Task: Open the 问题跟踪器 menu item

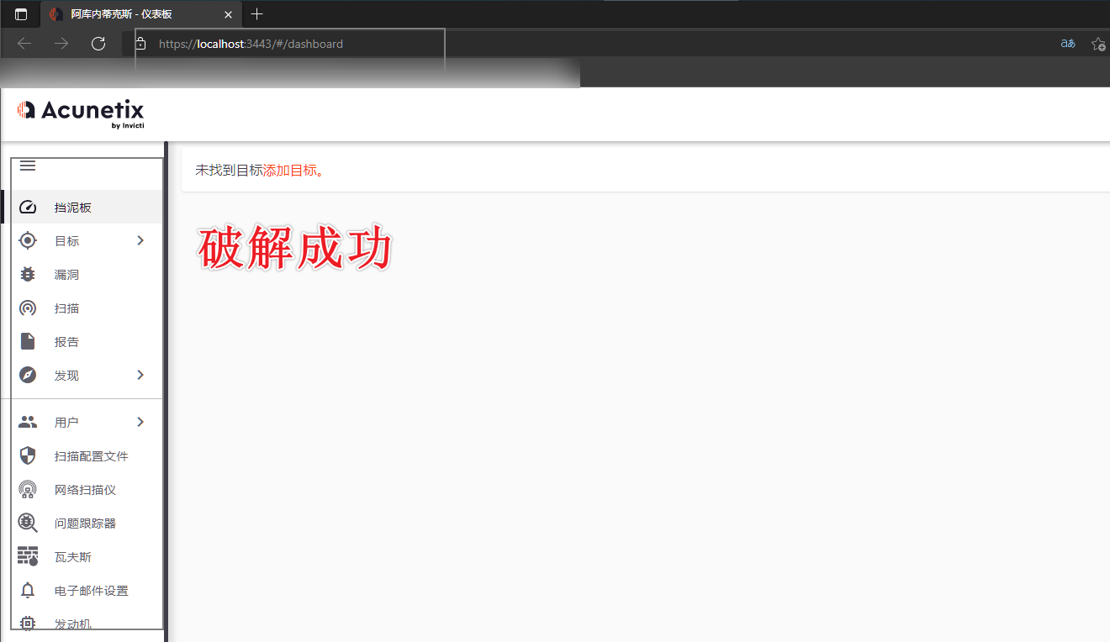Action: tap(83, 524)
